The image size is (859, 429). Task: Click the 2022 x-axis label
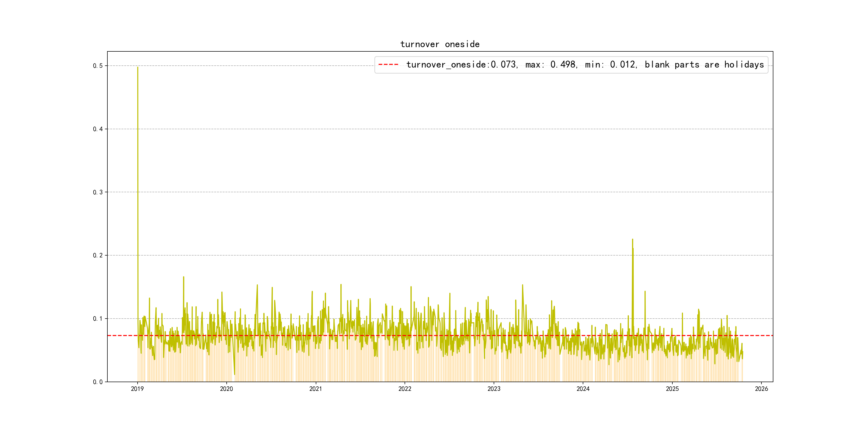tap(405, 389)
